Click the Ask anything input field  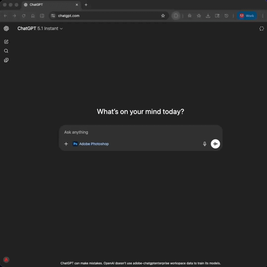tap(141, 132)
